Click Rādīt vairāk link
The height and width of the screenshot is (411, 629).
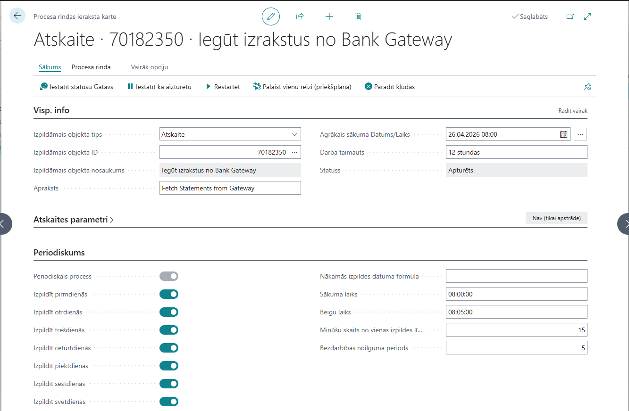click(573, 111)
